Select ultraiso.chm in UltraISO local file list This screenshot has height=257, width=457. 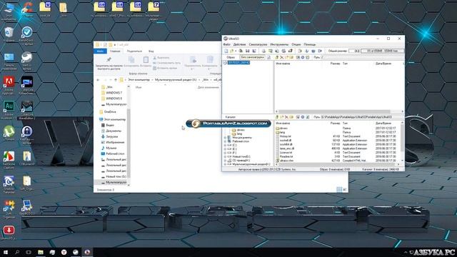[x=284, y=161]
